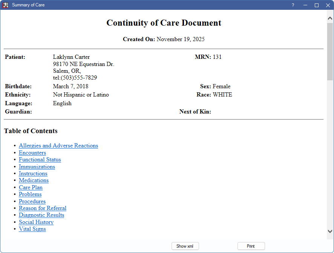
Task: Select the Instructions link
Action: [33, 173]
